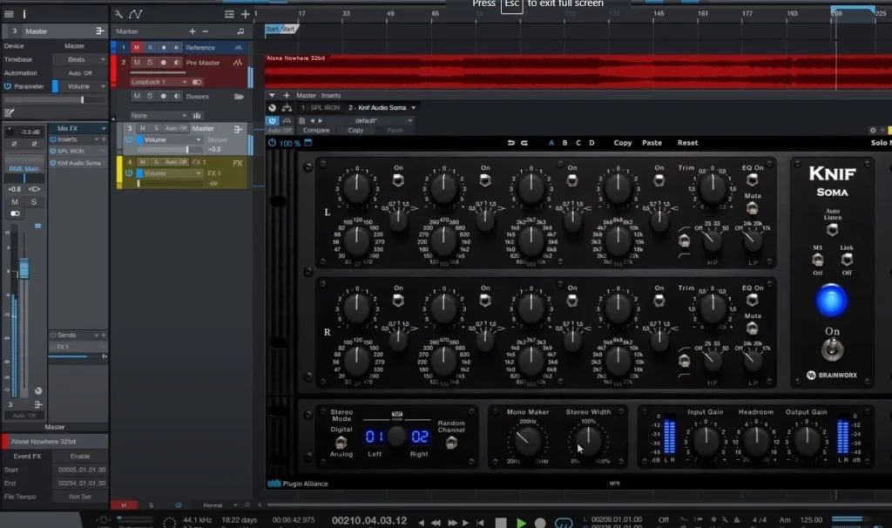Switch to the 1 - SPL IRON insert tab
Screen dimensions: 892x528
(x=321, y=107)
